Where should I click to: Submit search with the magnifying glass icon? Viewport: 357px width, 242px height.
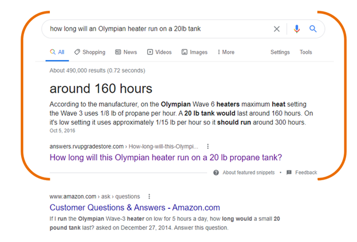313,29
